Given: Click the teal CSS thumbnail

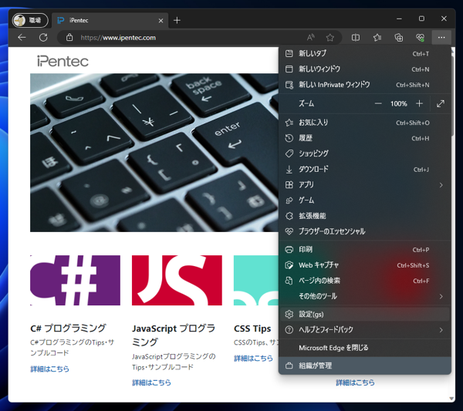Looking at the screenshot, I should click(256, 280).
